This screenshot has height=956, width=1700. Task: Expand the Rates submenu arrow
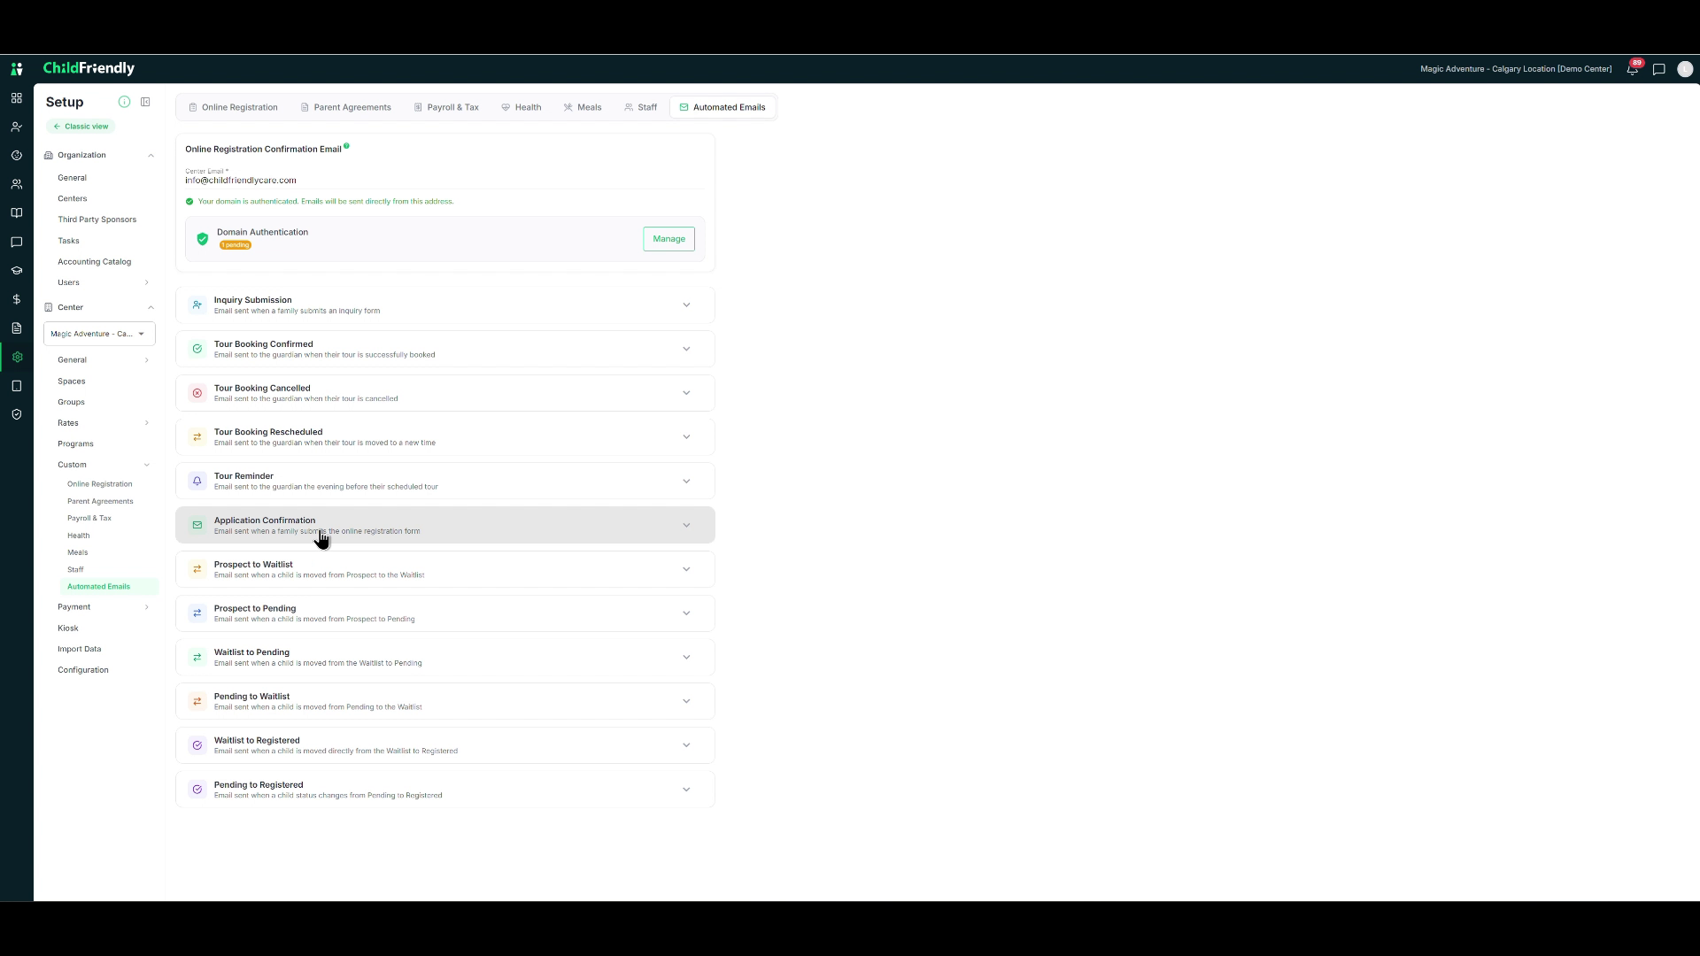pos(147,423)
